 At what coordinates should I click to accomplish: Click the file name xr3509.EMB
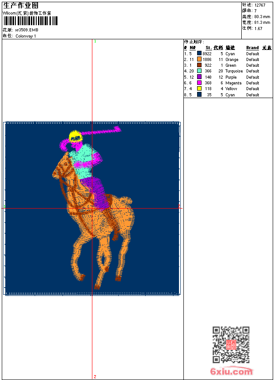coord(27,30)
